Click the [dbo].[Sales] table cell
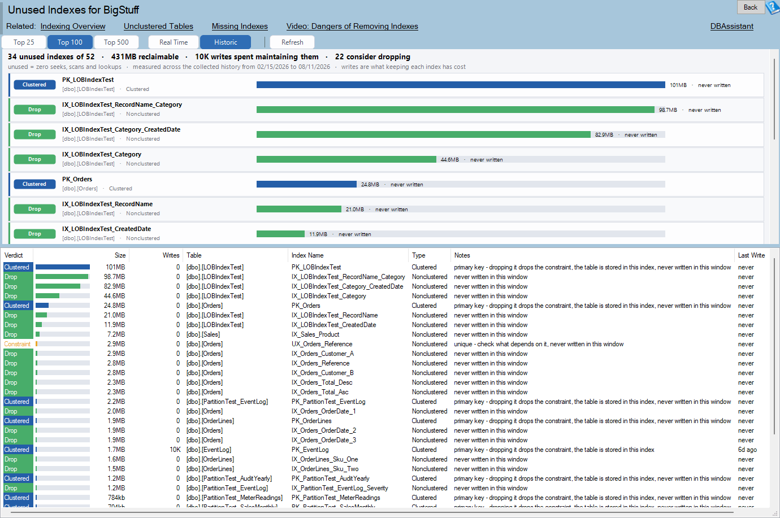This screenshot has height=518, width=780. pos(203,334)
